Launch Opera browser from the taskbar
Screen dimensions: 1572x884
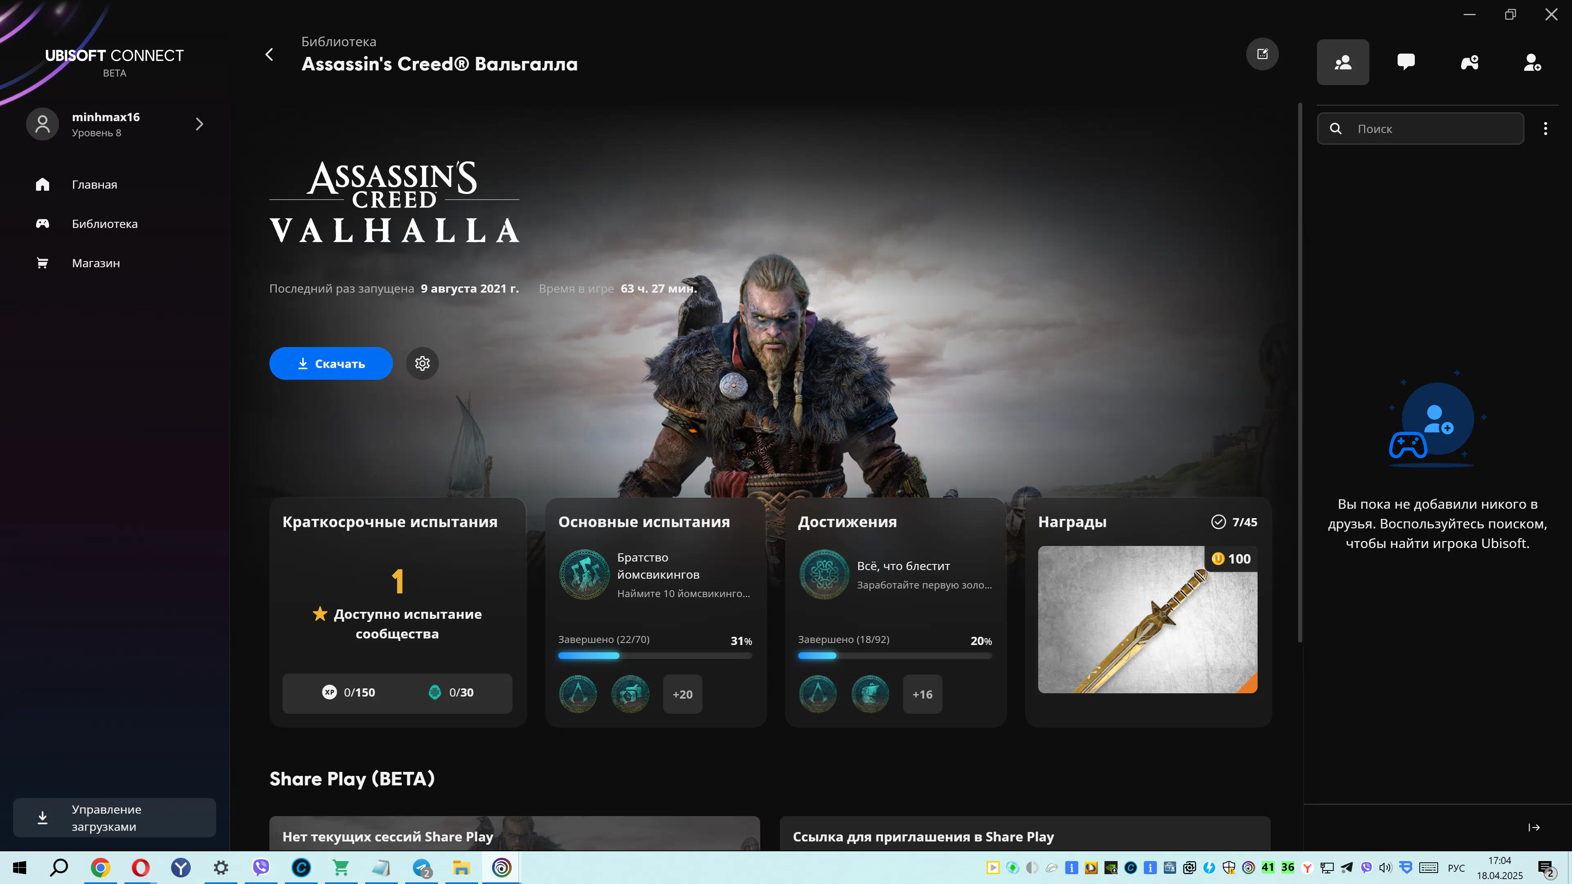point(140,868)
